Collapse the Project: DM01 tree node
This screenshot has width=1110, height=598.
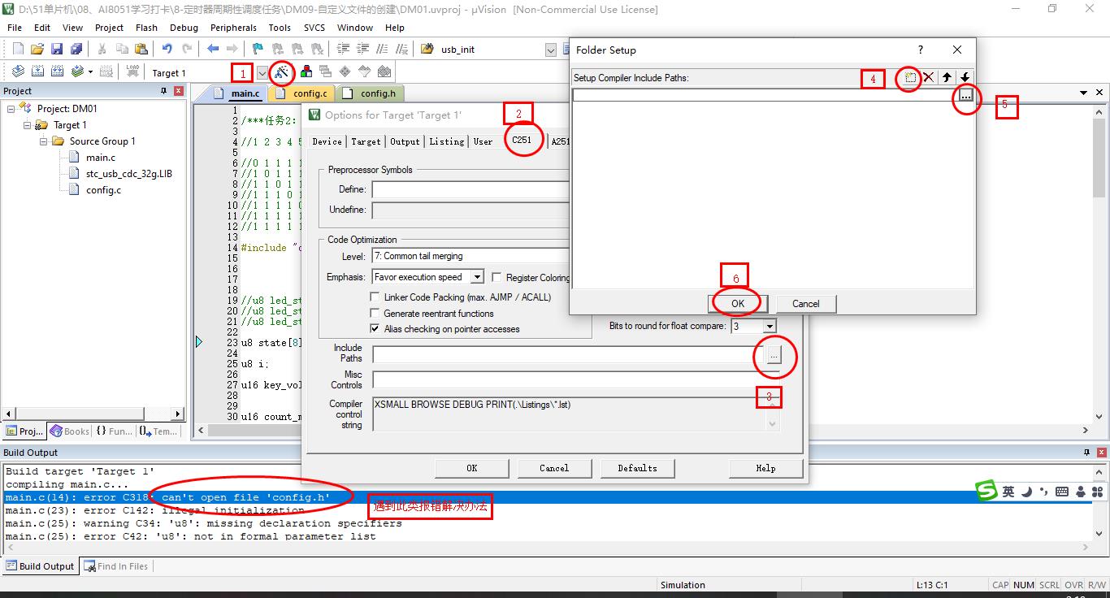[11, 109]
